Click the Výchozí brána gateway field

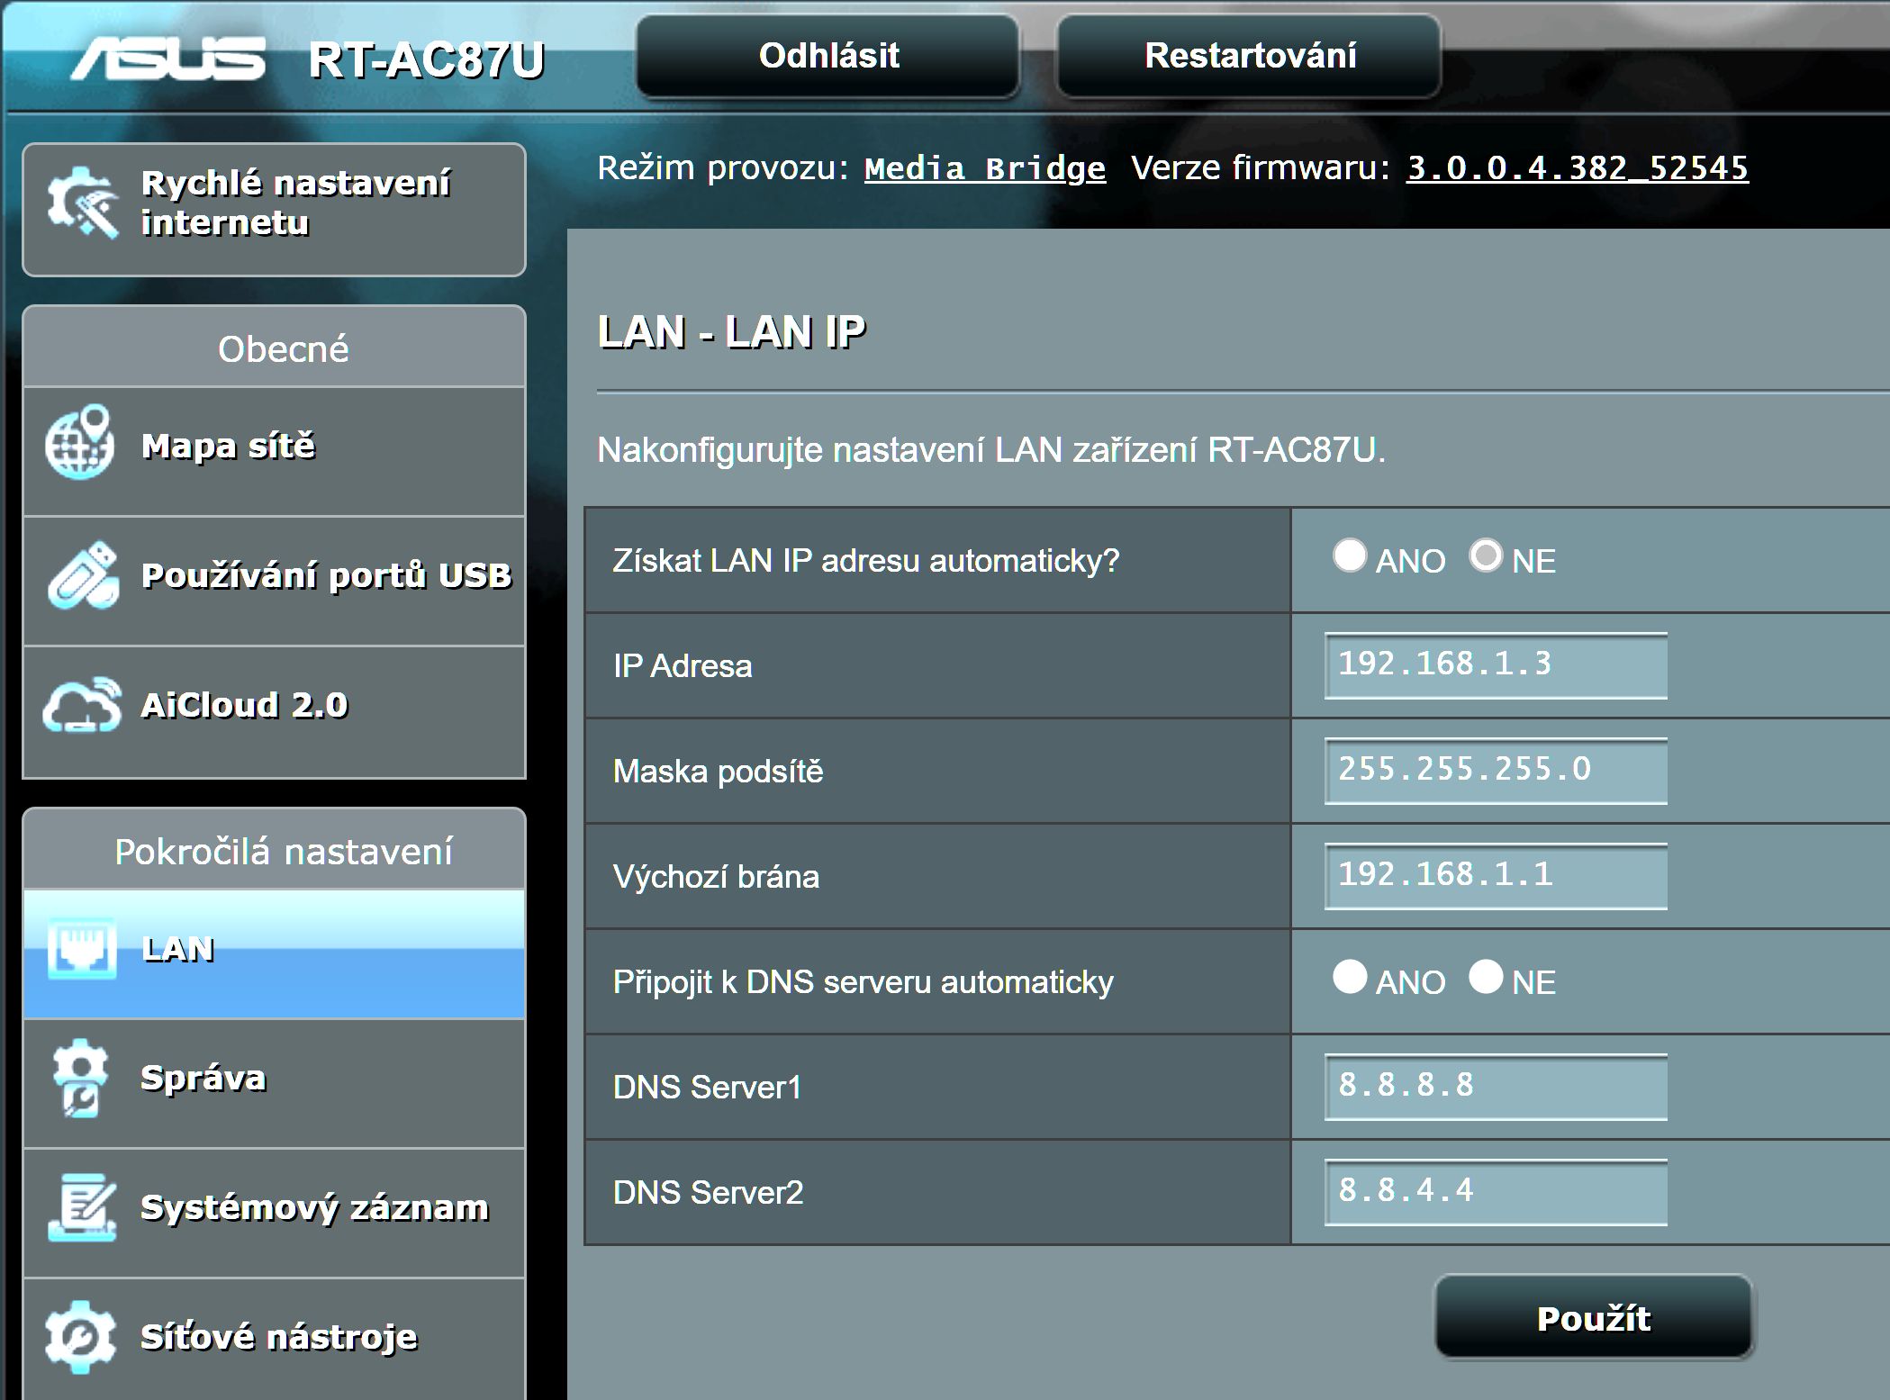pos(1495,876)
